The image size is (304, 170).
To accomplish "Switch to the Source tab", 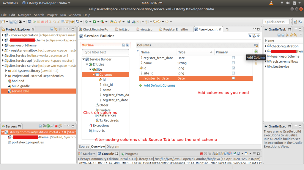I will coord(84,146).
